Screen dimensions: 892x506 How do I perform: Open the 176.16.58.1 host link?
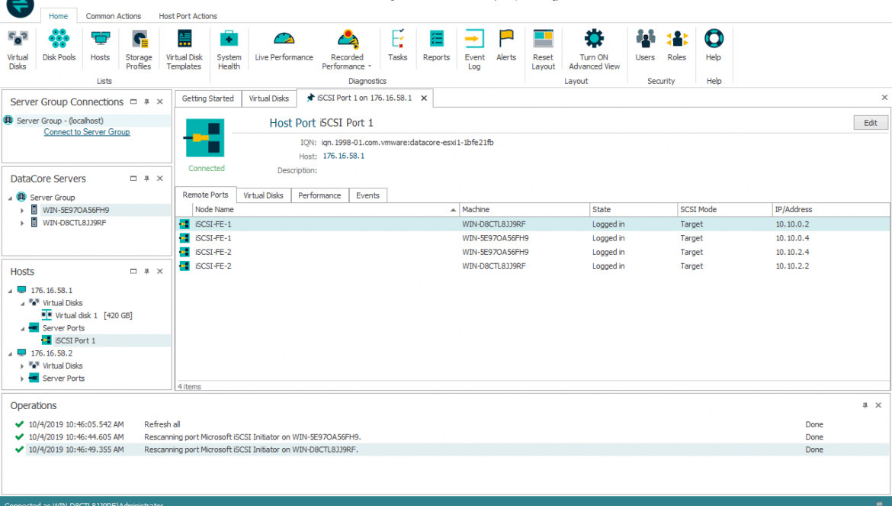click(344, 156)
